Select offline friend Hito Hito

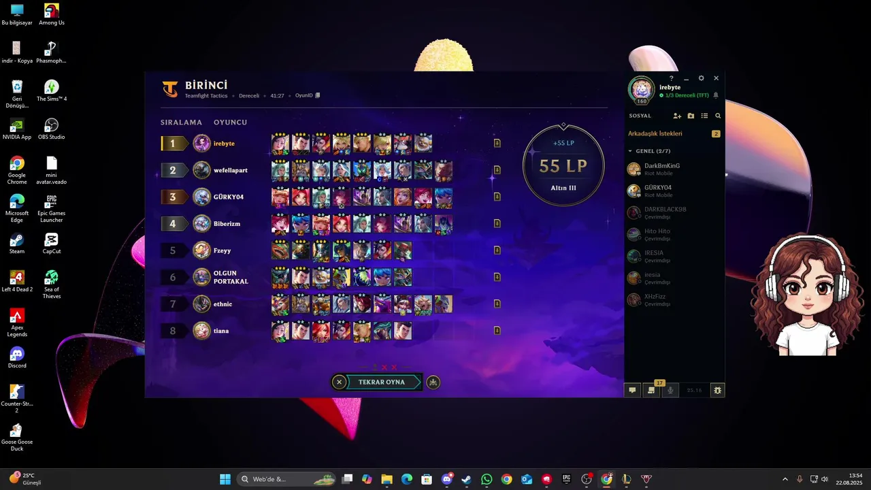[x=674, y=234]
